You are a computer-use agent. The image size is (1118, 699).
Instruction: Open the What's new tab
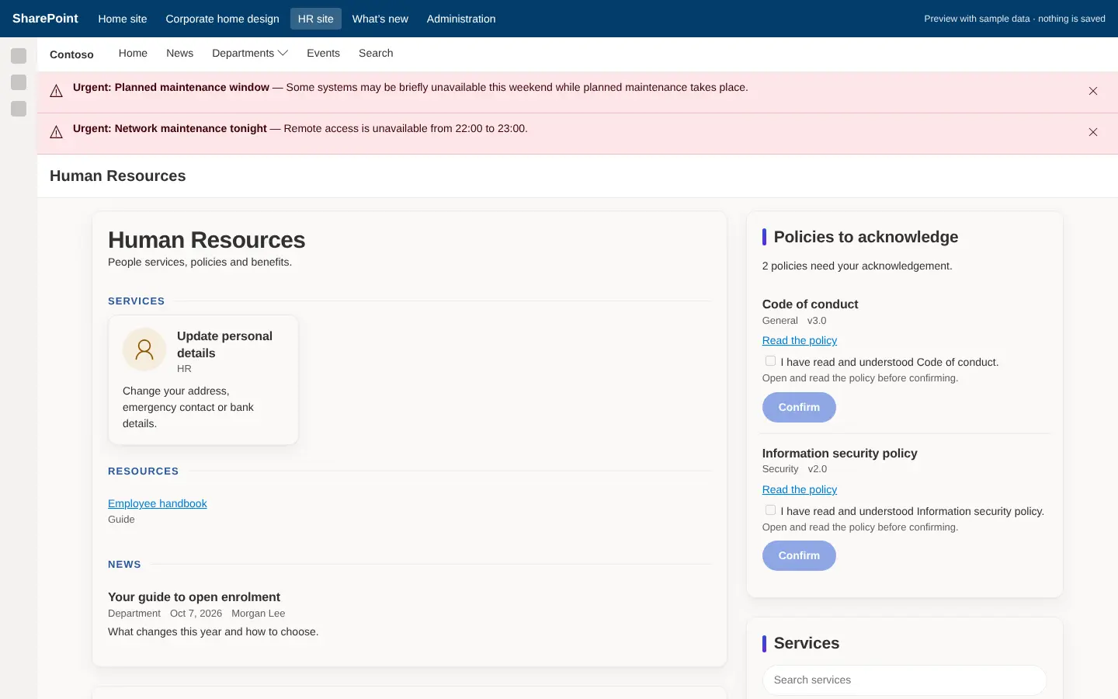380,19
